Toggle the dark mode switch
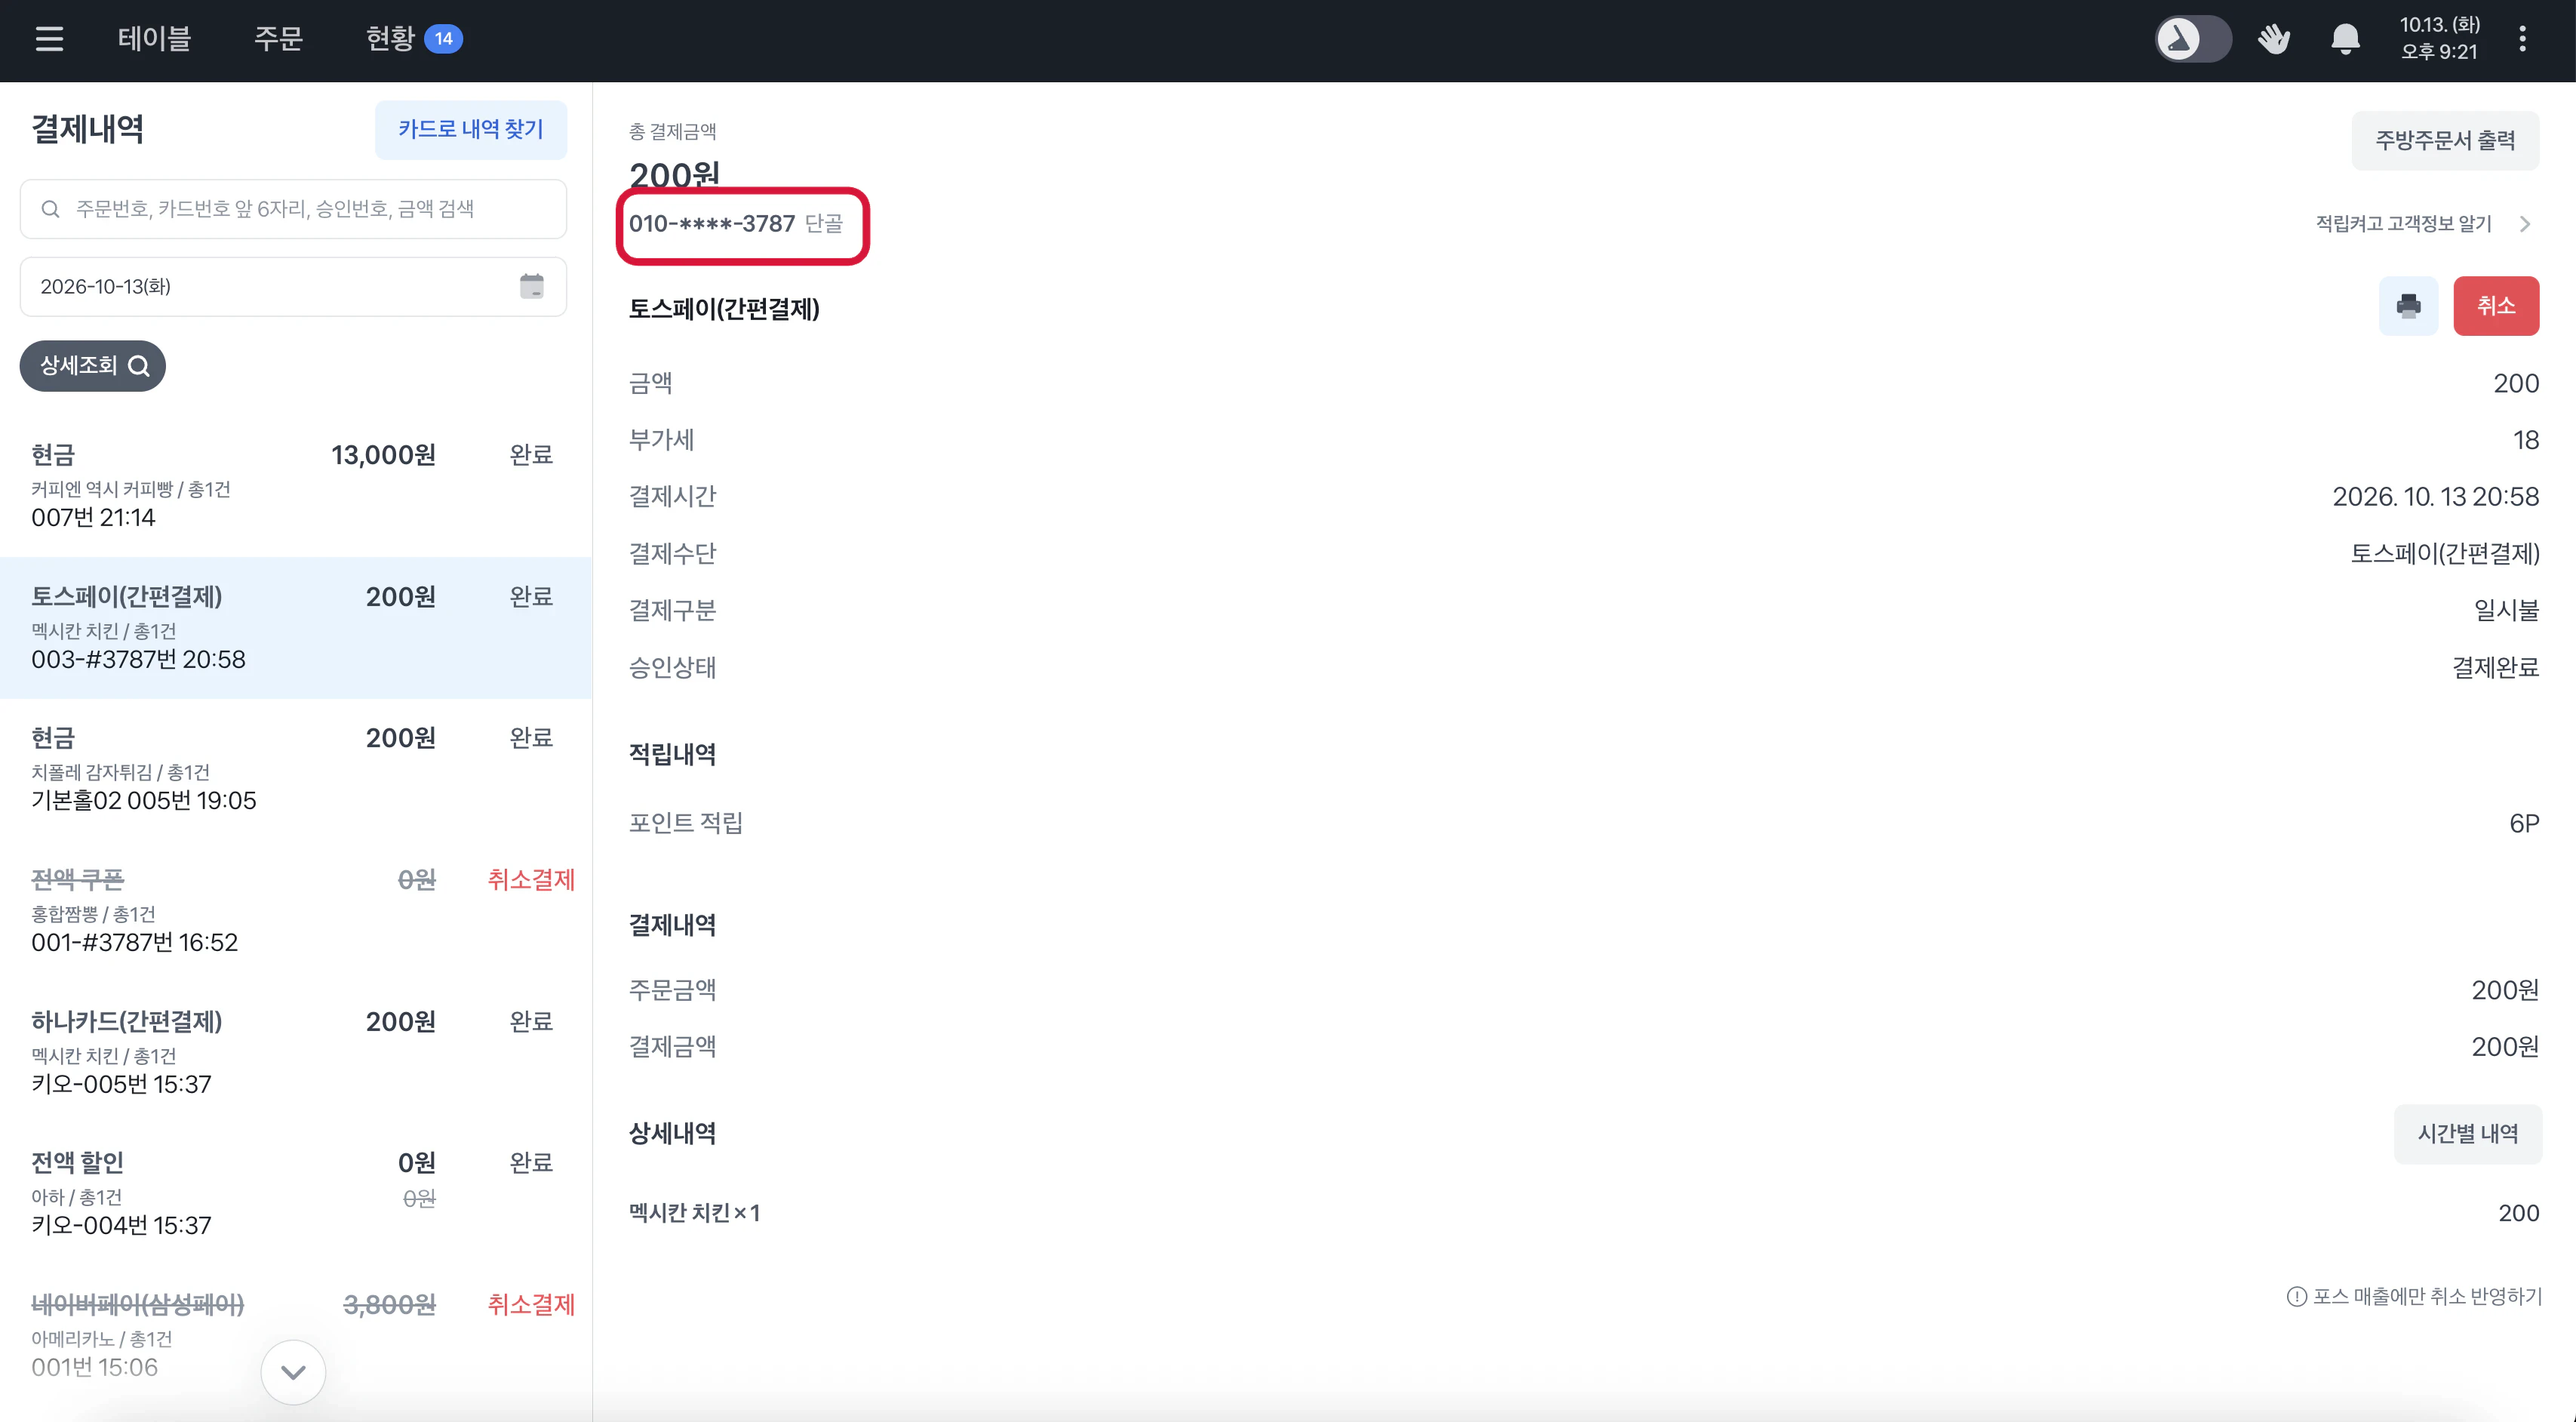2576x1422 pixels. (2192, 39)
